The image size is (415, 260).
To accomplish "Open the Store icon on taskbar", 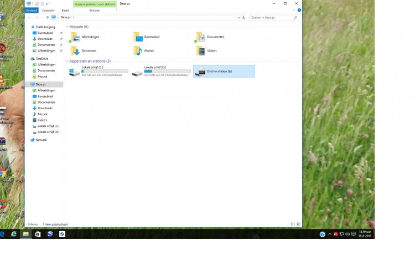I will point(38,234).
